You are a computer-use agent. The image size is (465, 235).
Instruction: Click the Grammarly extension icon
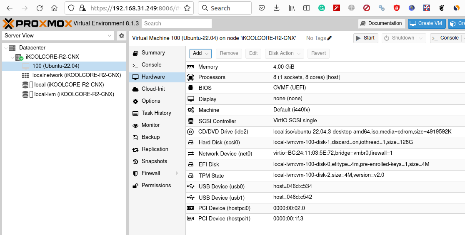coord(322,8)
